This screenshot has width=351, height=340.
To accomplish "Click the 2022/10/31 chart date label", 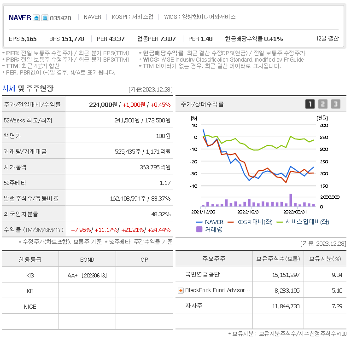I will (249, 212).
